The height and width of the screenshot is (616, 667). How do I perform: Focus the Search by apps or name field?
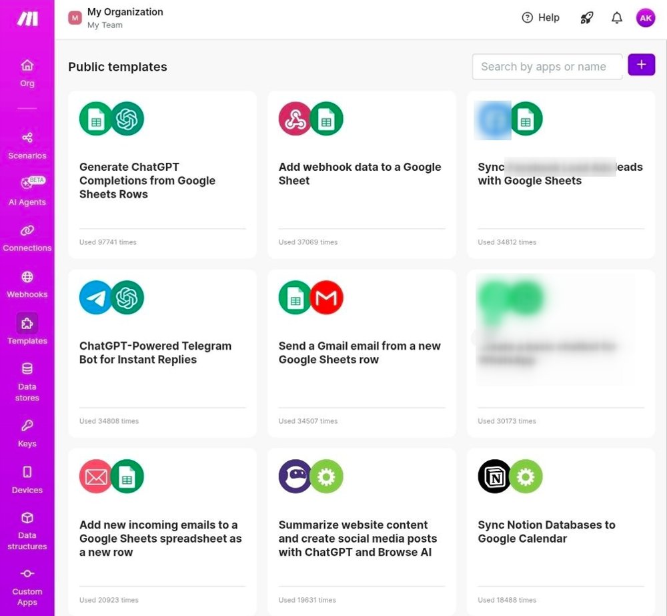(x=546, y=67)
